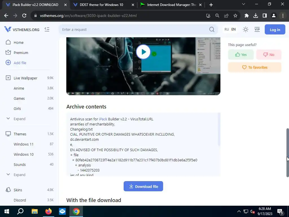
Task: Open Windows taskbar search
Action: click(x=20, y=211)
